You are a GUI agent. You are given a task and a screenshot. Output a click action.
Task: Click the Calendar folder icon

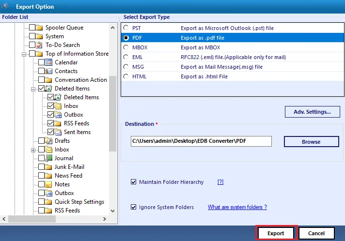(x=48, y=62)
